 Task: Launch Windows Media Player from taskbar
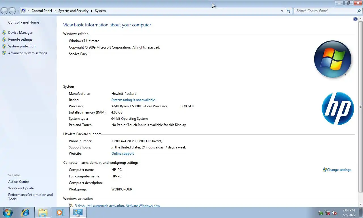[x=60, y=212]
